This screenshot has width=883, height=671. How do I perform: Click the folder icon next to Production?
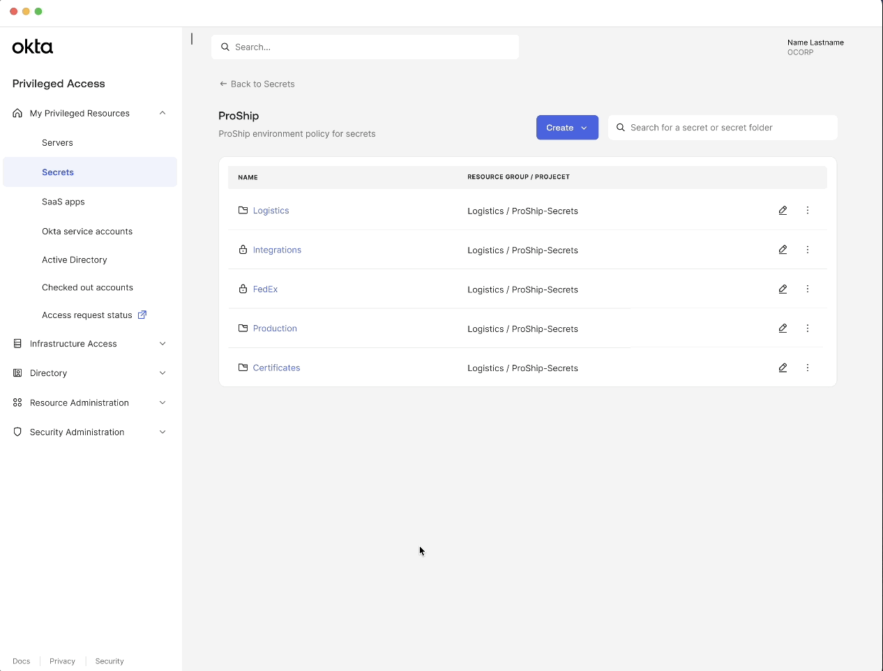[243, 328]
